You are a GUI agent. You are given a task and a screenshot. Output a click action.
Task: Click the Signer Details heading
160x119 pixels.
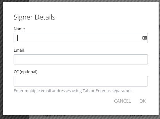coord(35,17)
